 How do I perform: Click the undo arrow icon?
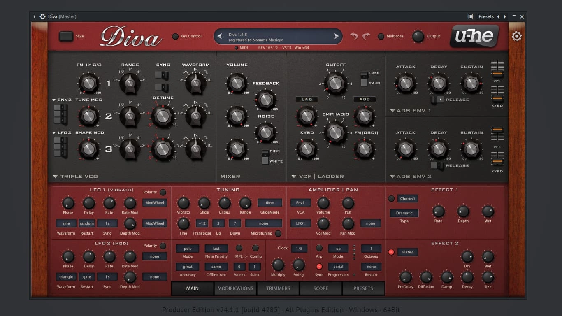354,36
